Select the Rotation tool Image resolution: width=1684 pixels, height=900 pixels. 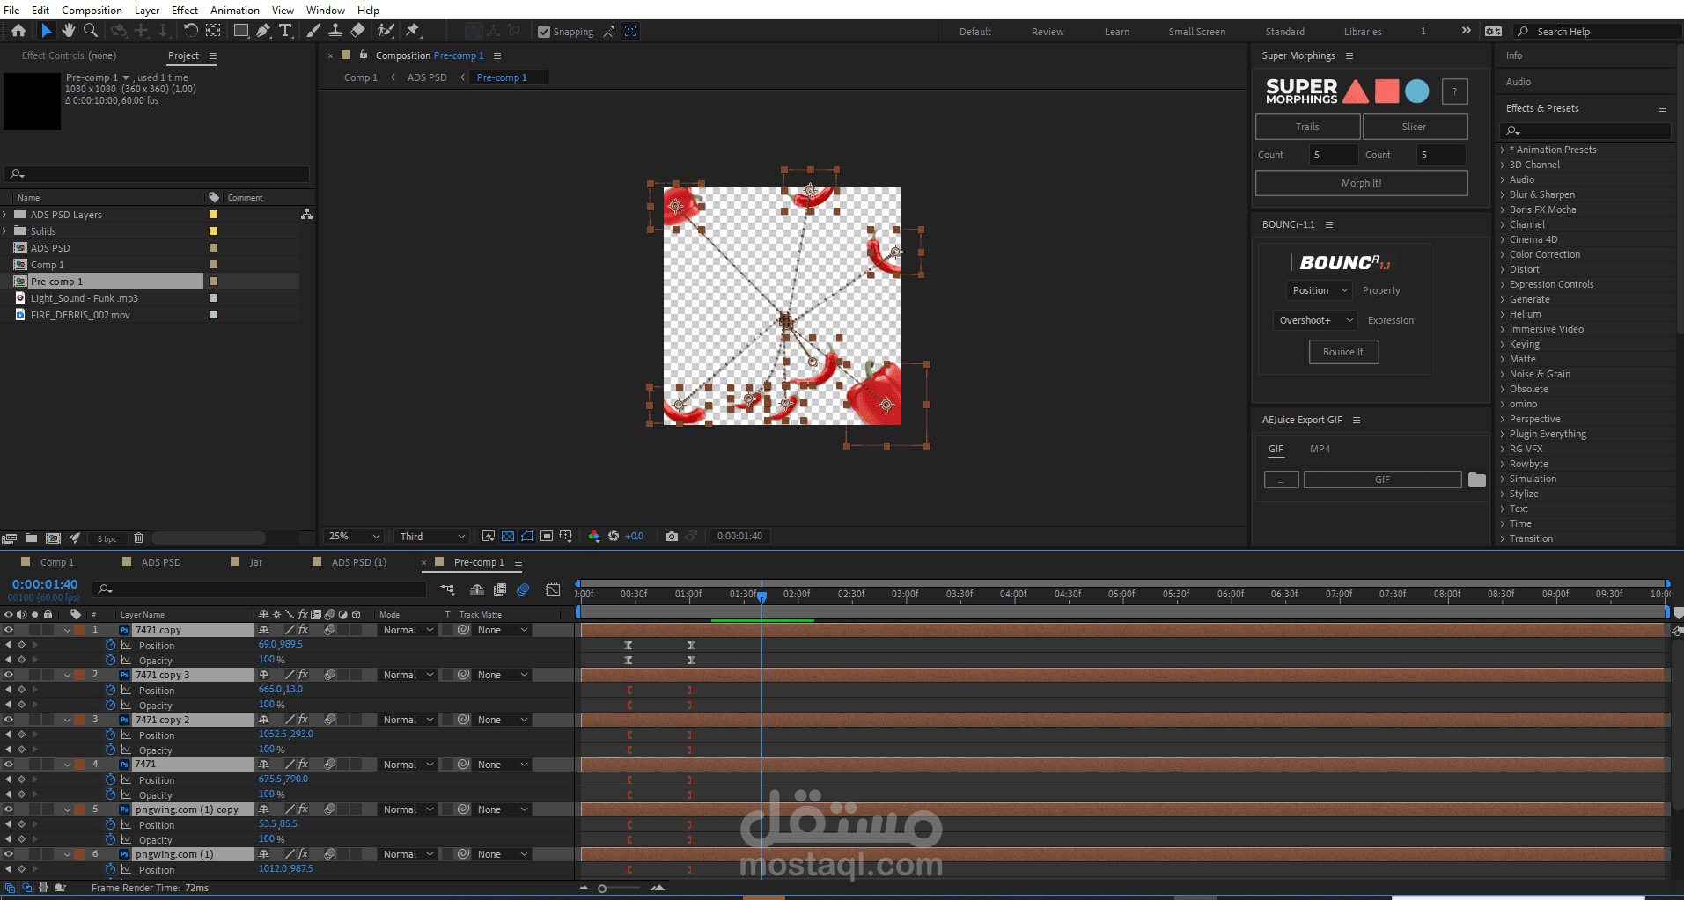click(190, 31)
